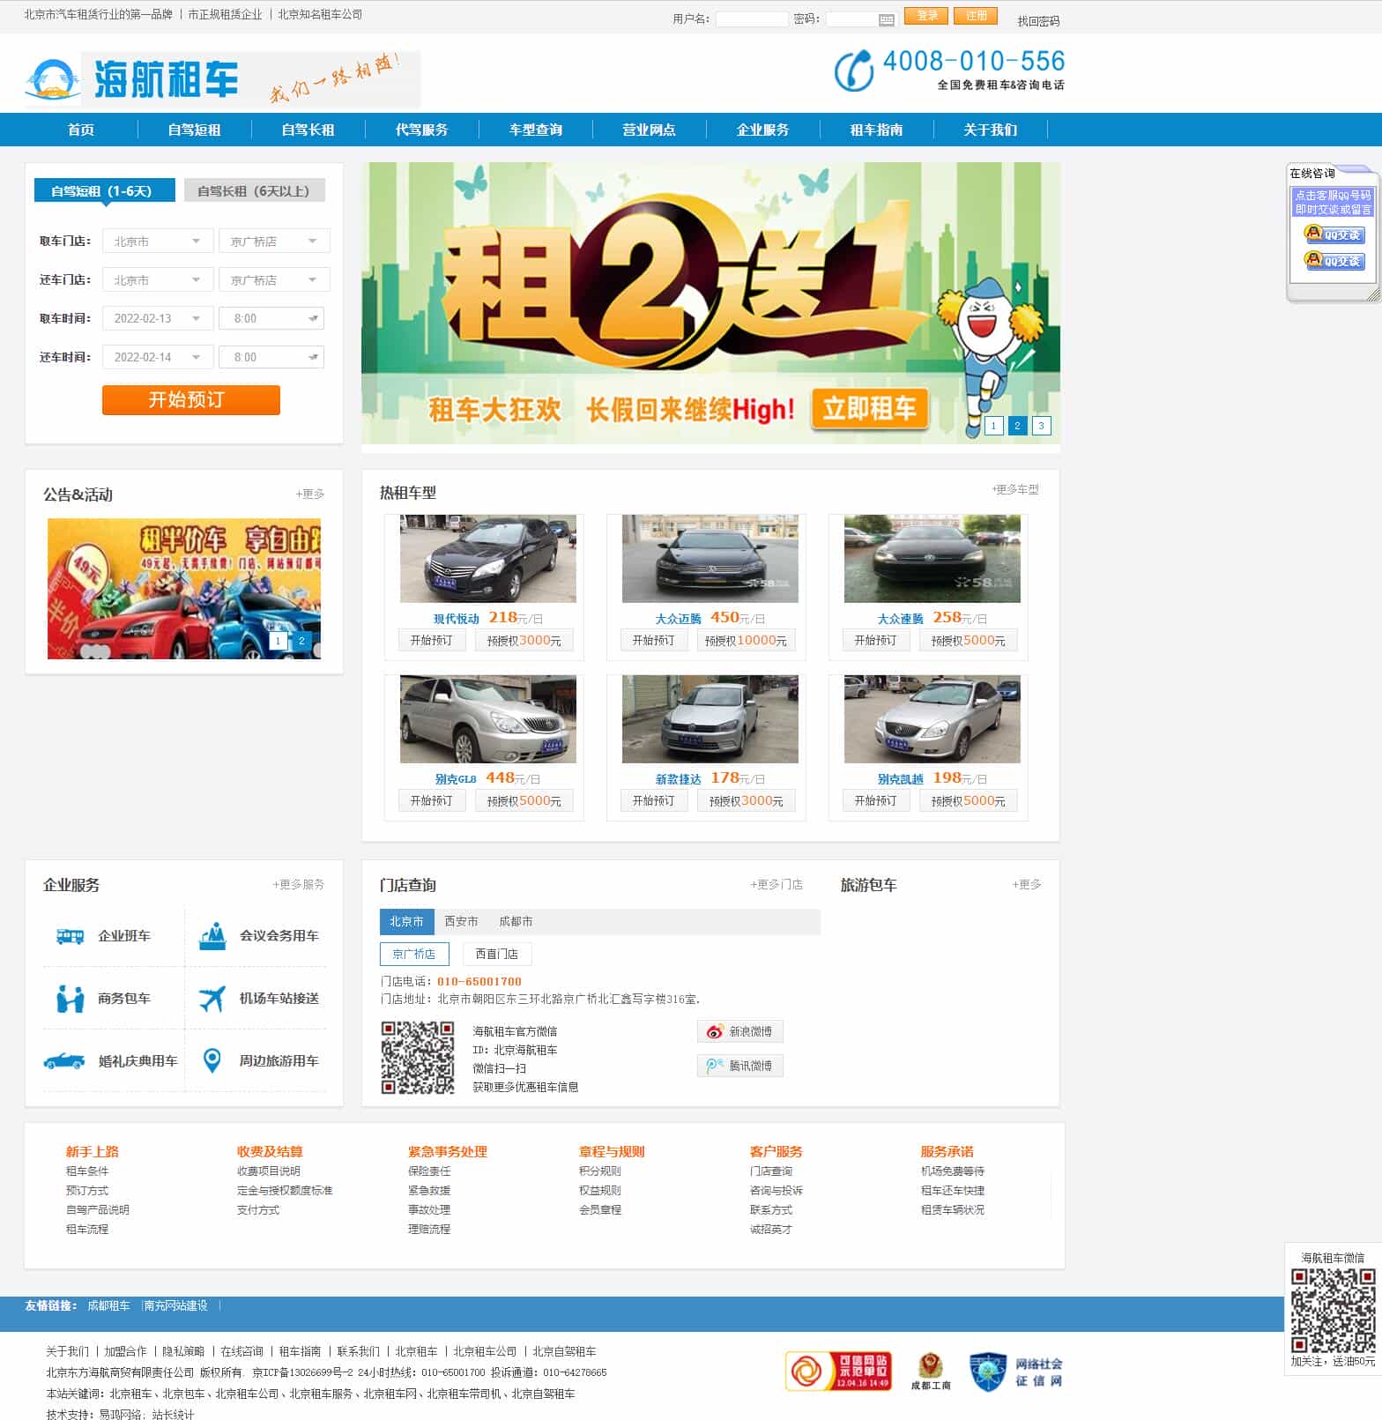
Task: Click the second QQ交谈 chat icon
Action: coord(1334,261)
